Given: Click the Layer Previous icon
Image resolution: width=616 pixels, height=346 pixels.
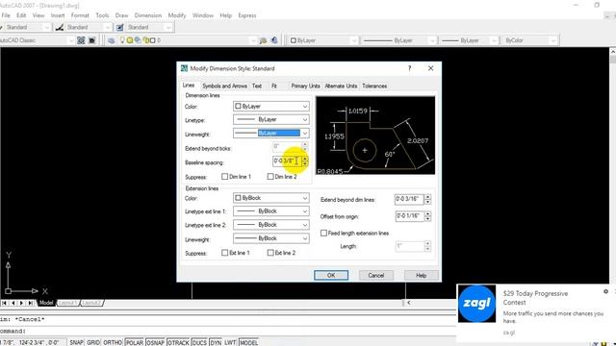Looking at the screenshot, I should tap(274, 40).
